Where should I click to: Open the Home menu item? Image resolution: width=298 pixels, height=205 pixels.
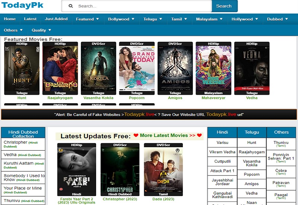point(10,19)
